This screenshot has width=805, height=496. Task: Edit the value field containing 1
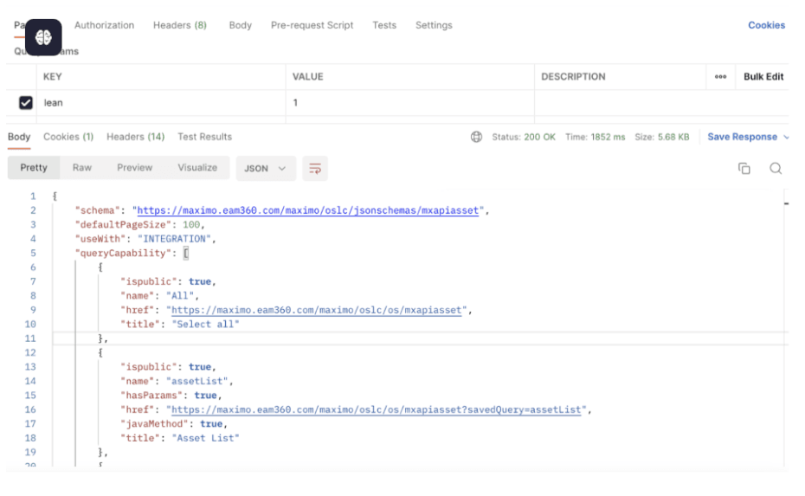(409, 103)
